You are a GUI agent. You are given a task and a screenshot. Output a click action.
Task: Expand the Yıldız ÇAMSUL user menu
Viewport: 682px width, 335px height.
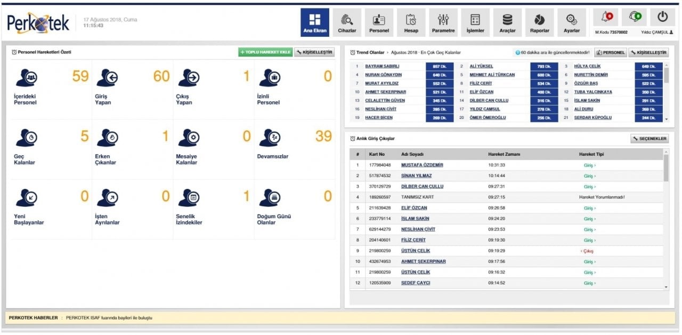(x=656, y=32)
